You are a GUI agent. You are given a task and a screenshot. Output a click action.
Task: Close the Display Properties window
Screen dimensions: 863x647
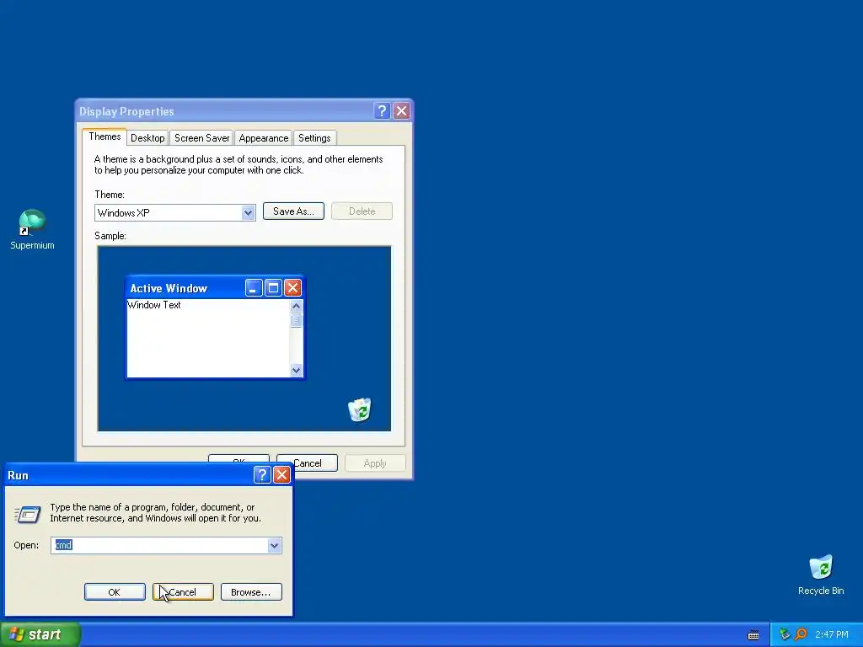click(x=402, y=111)
